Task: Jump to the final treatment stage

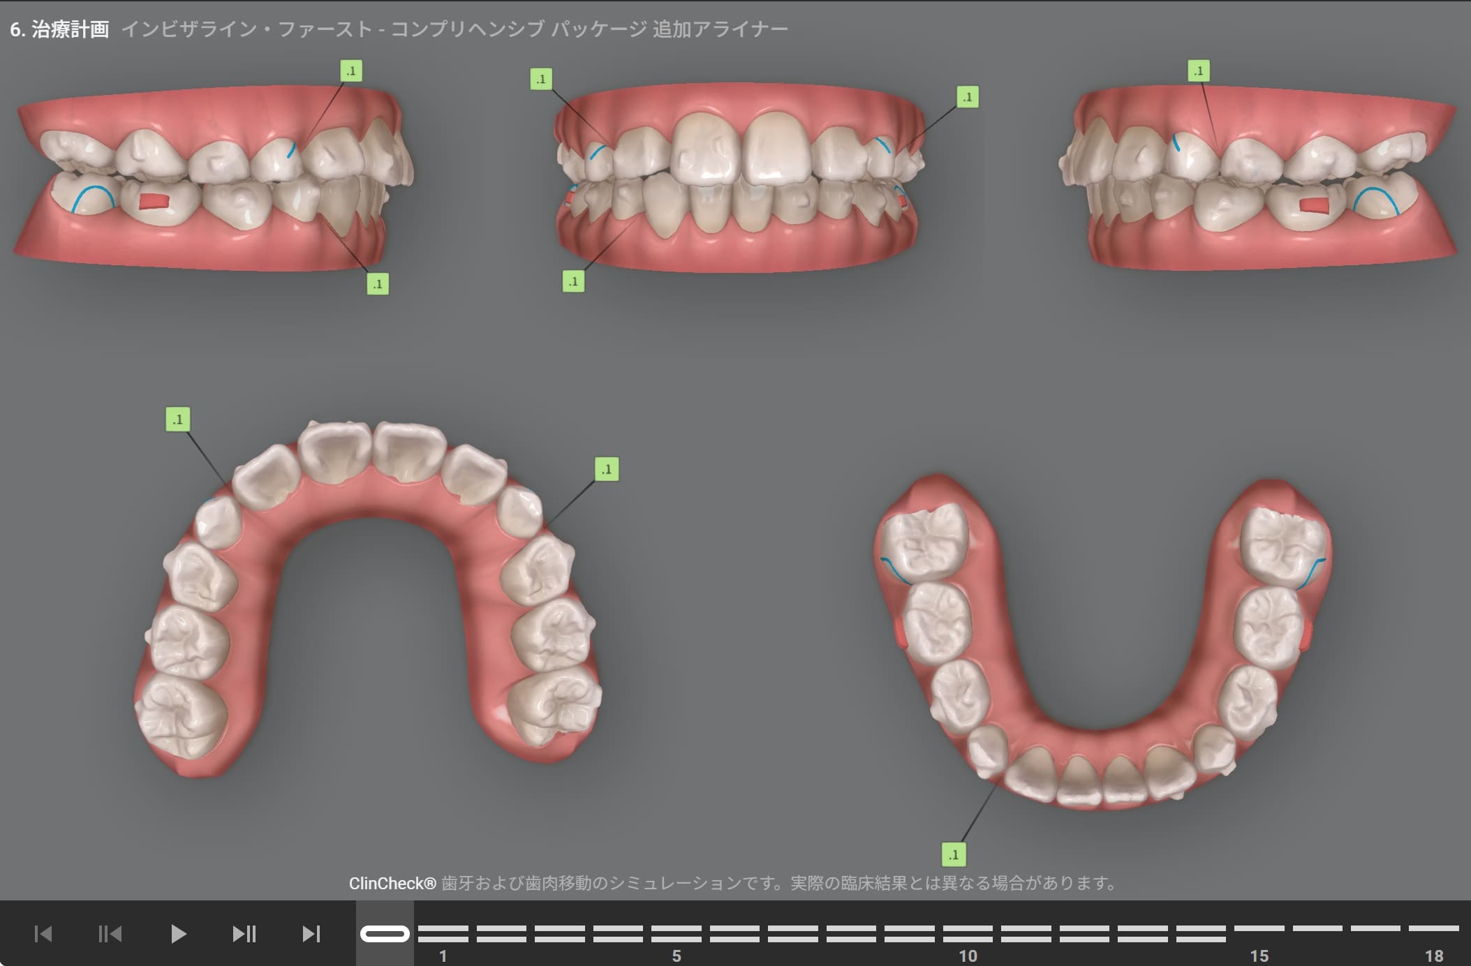Action: [311, 934]
